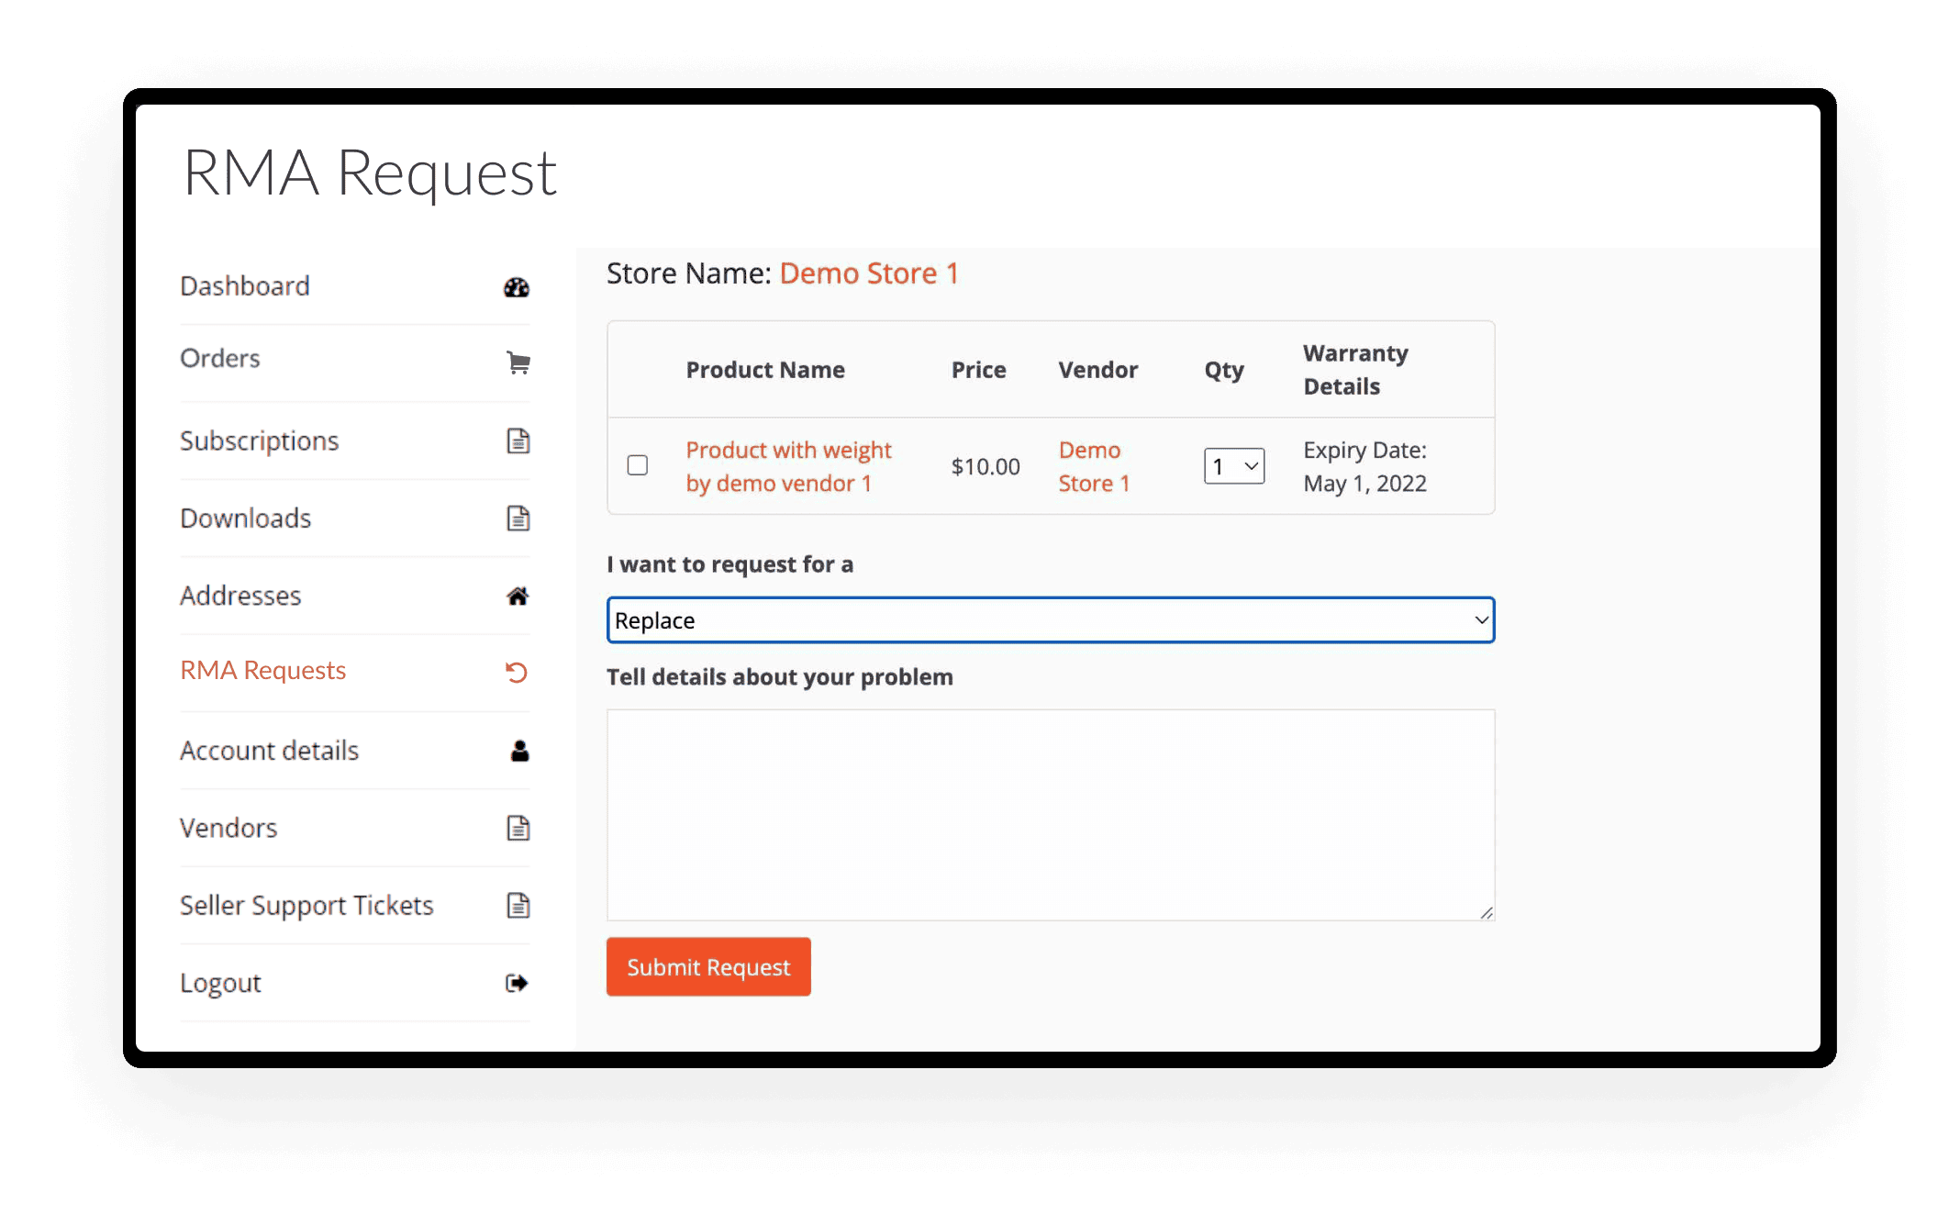Click the Dashboard gauge icon
The height and width of the screenshot is (1226, 1960).
tap(517, 287)
